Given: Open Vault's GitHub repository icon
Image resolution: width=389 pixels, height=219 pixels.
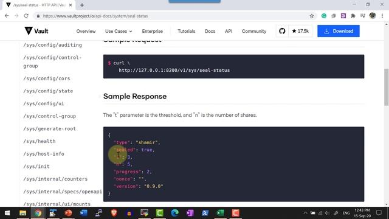Looking at the screenshot, I should 282,31.
